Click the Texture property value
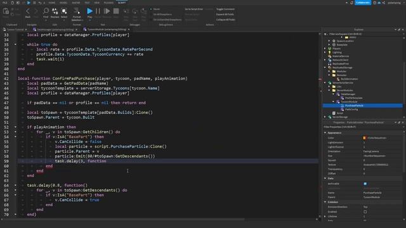Screen dimensions: 406x228 point(376,165)
